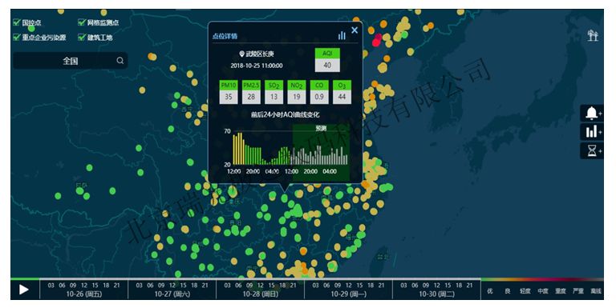Toggle the 网格监测点 checkbox

(82, 22)
